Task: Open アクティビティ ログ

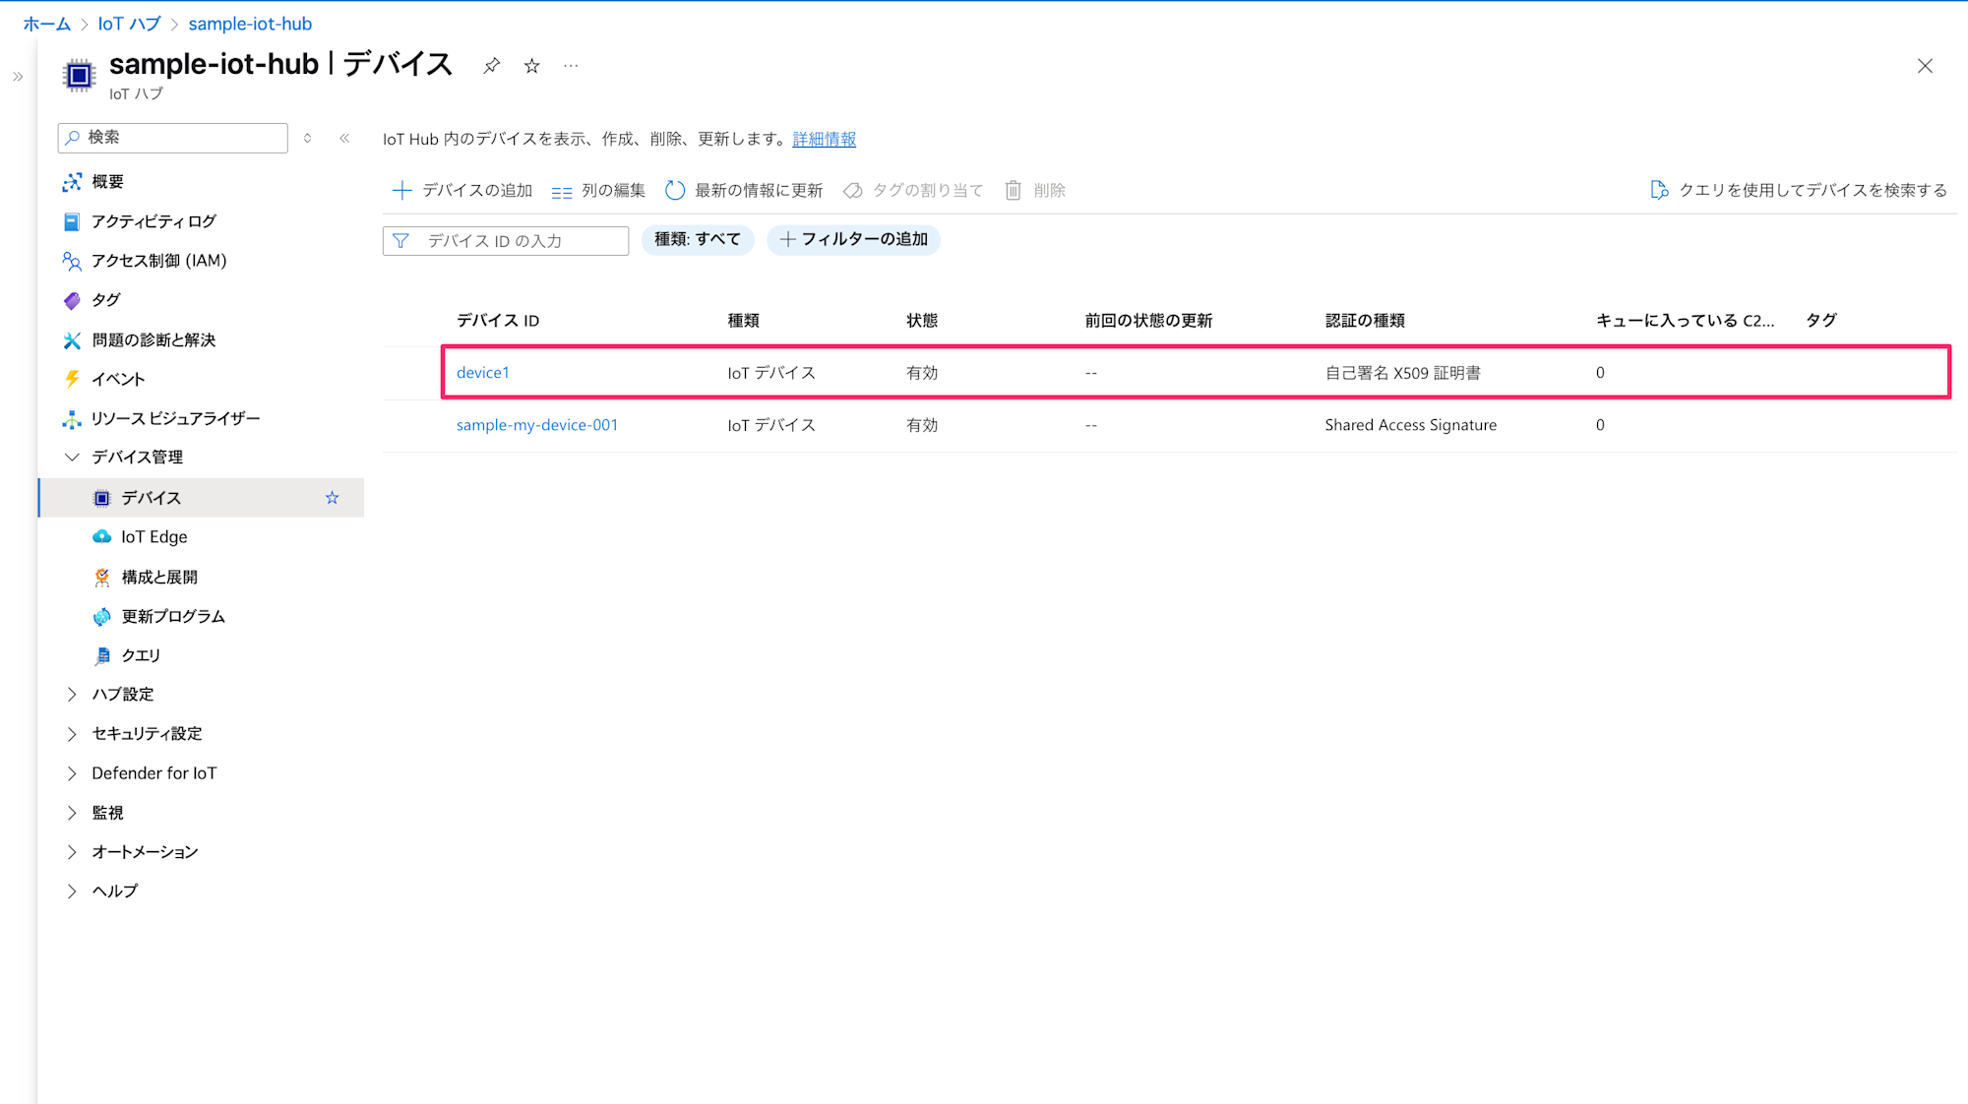Action: coord(154,221)
